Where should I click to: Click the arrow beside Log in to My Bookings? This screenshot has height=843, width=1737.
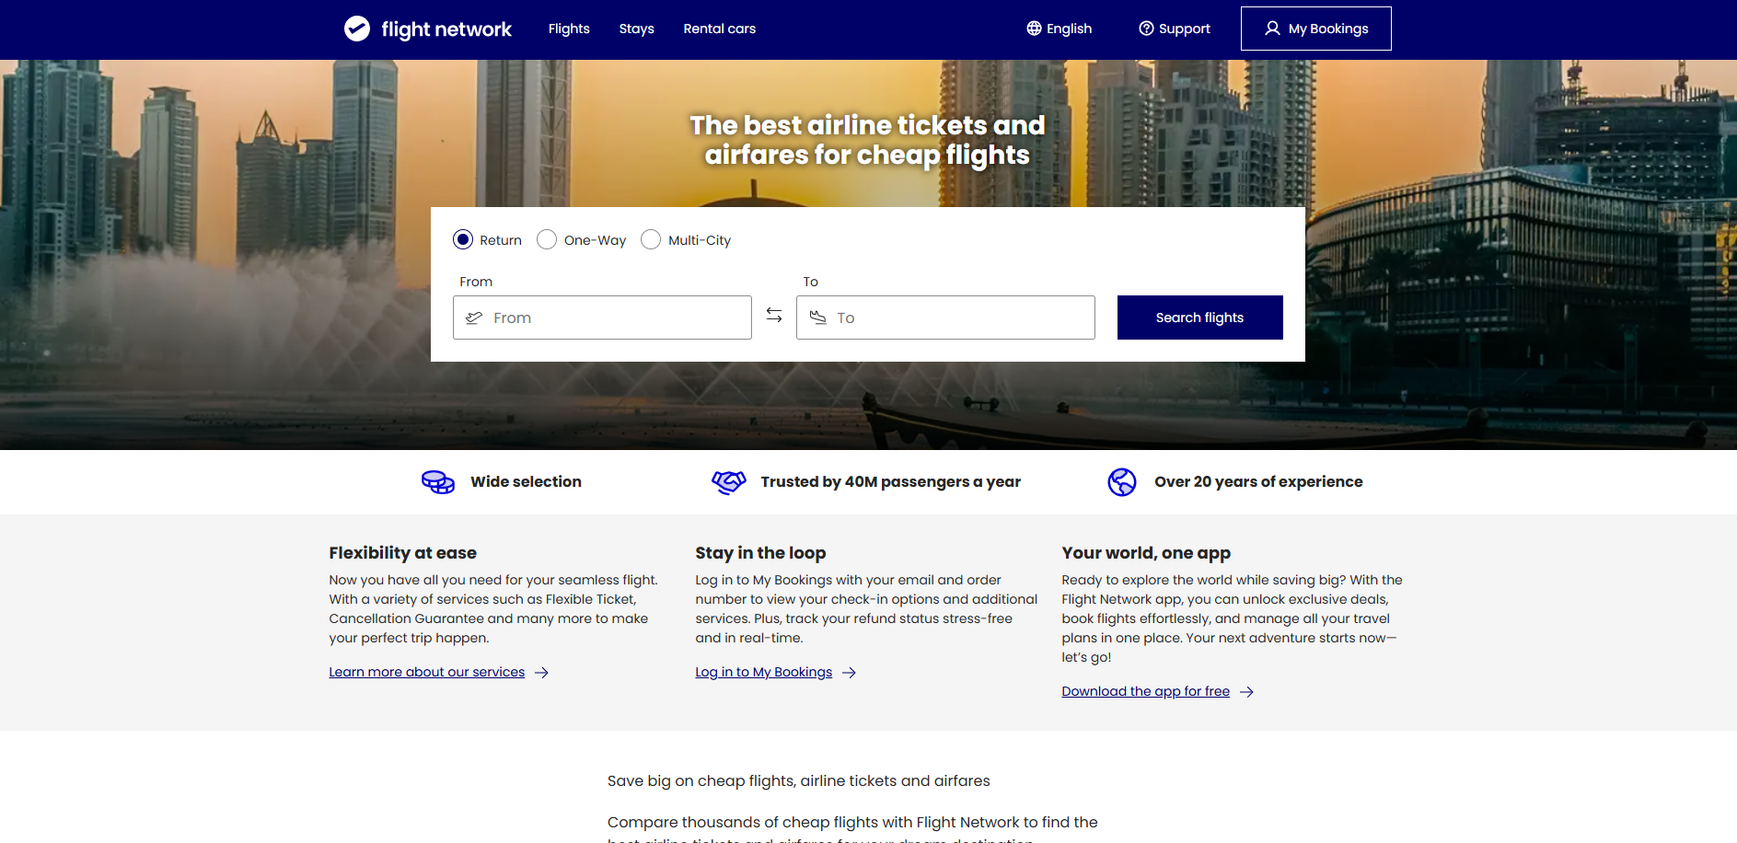848,673
